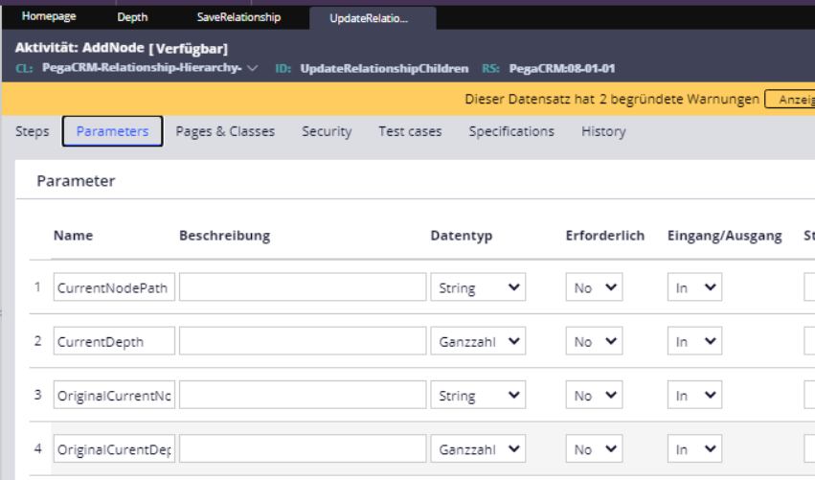Viewport: 815px width, 480px height.
Task: Edit the CurrentDepth name field
Action: click(114, 341)
